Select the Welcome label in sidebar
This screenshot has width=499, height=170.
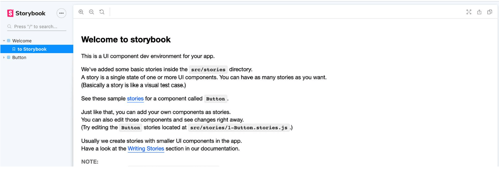(22, 41)
